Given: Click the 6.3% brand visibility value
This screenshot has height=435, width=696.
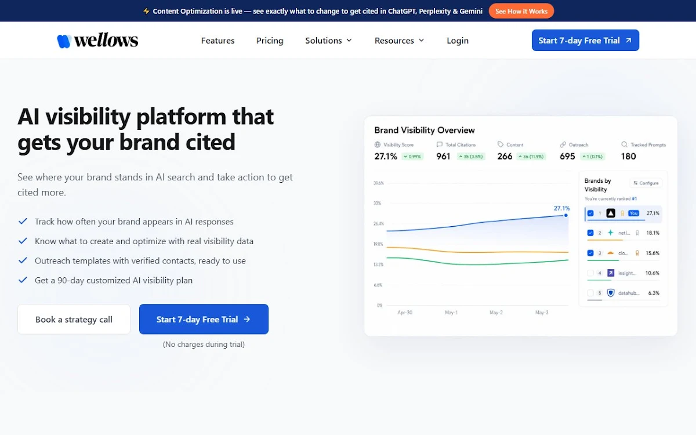Looking at the screenshot, I should pyautogui.click(x=654, y=293).
